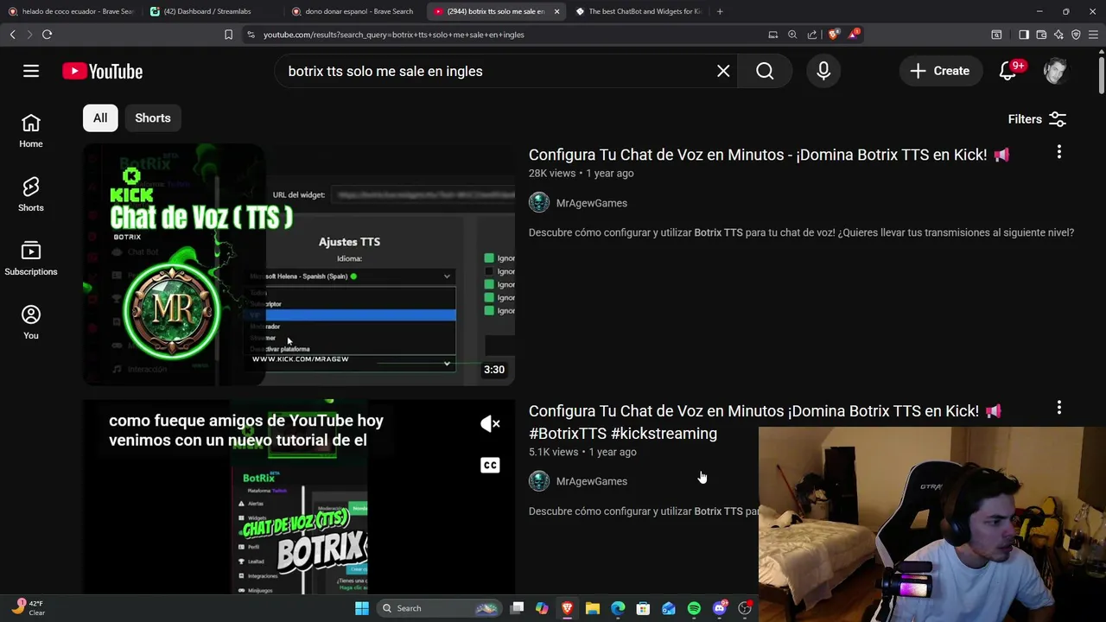The width and height of the screenshot is (1106, 622).
Task: Open Task View from the taskbar
Action: (x=517, y=608)
